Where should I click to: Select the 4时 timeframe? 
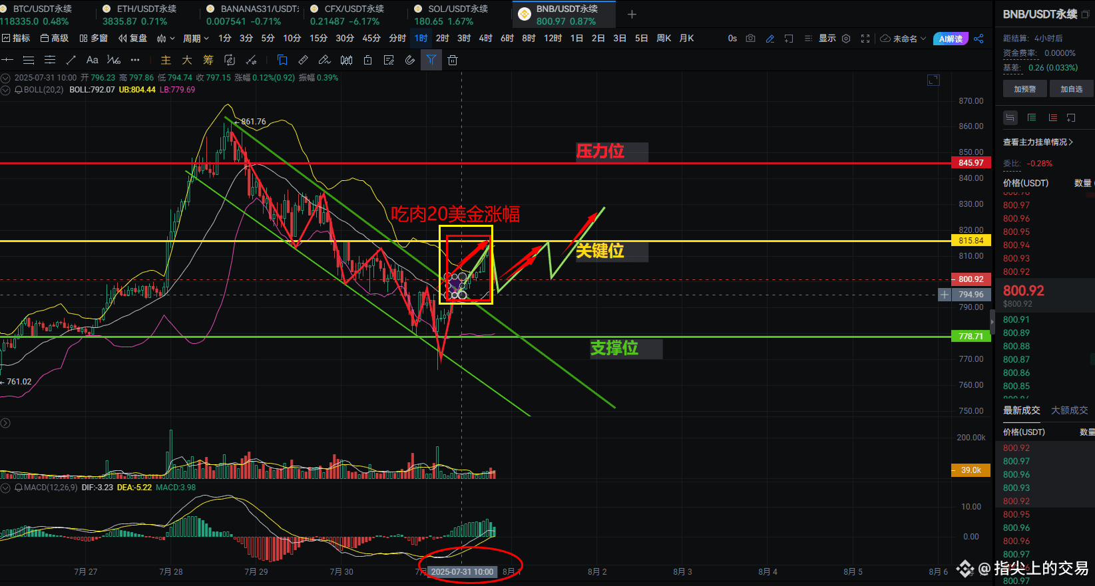[x=485, y=39]
